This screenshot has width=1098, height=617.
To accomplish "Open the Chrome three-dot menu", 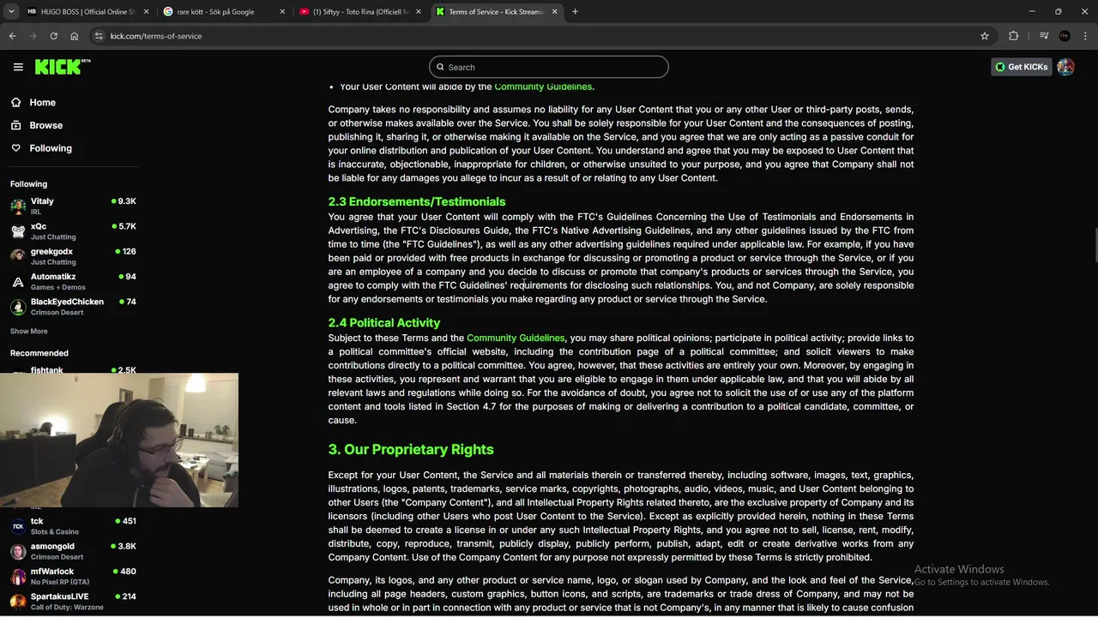I will point(1086,36).
